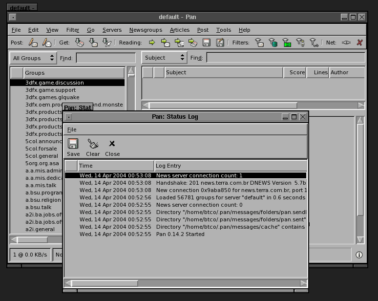The height and width of the screenshot is (301, 378).
Task: Toggle cached-articles filter (funnel with disks)
Action: pyautogui.click(x=273, y=43)
